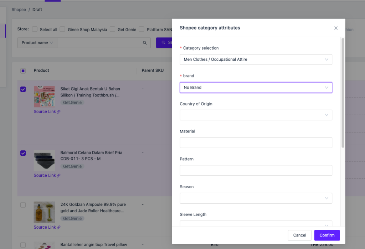This screenshot has width=365, height=249.
Task: Open Source Link for Balmoral Celana Dalam
Action: pyautogui.click(x=47, y=175)
